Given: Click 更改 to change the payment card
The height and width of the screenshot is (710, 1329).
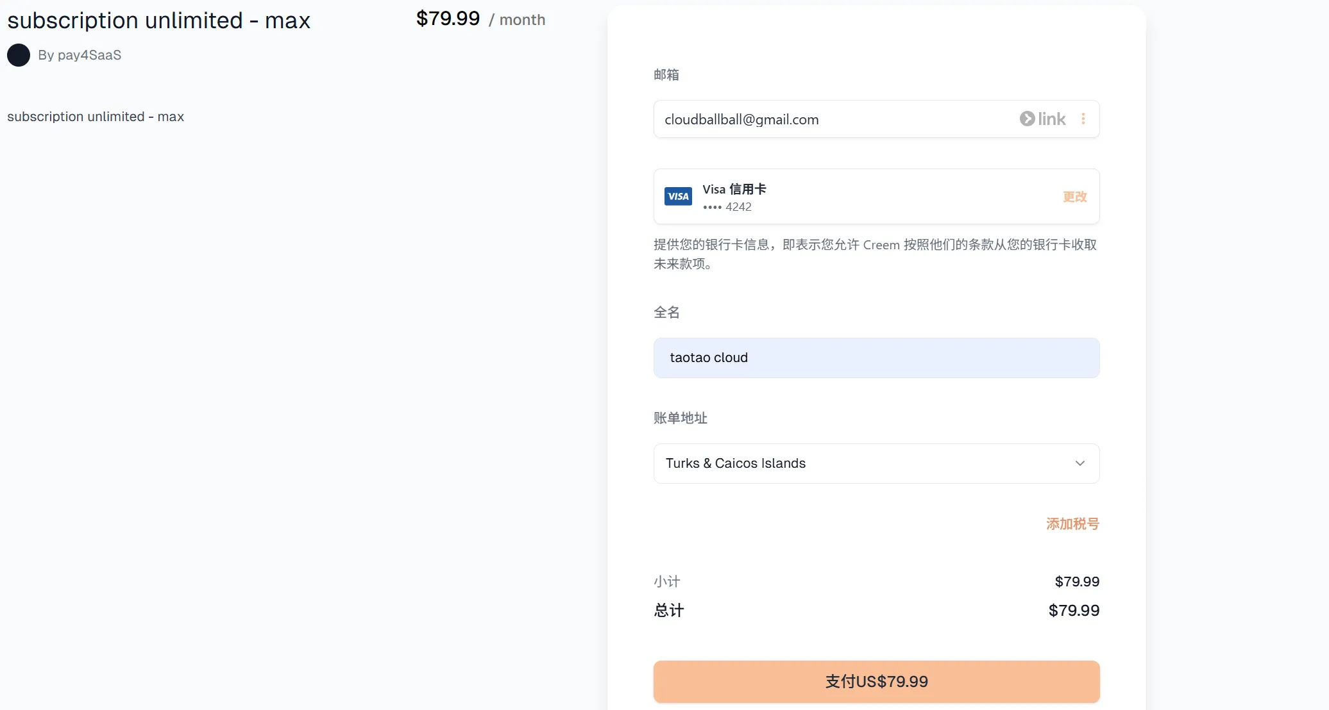Looking at the screenshot, I should coord(1074,197).
